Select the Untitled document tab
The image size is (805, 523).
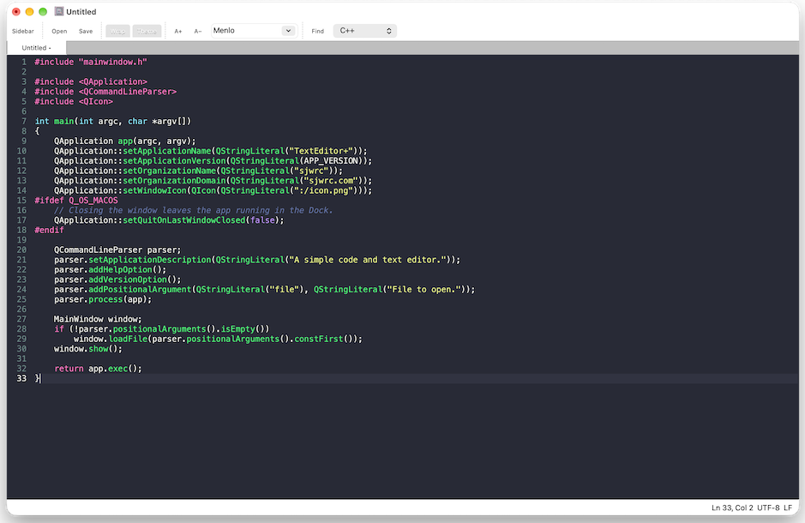click(x=37, y=48)
